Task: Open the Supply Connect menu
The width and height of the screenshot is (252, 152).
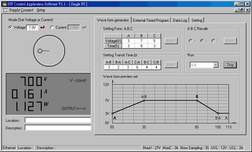Action: point(21,10)
